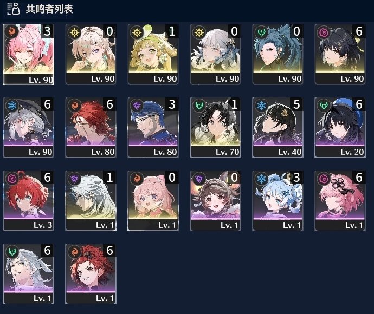This screenshot has height=314, width=374.
Task: Open the pink-haired fusion Lv. 1 character with 0
Action: (153, 201)
